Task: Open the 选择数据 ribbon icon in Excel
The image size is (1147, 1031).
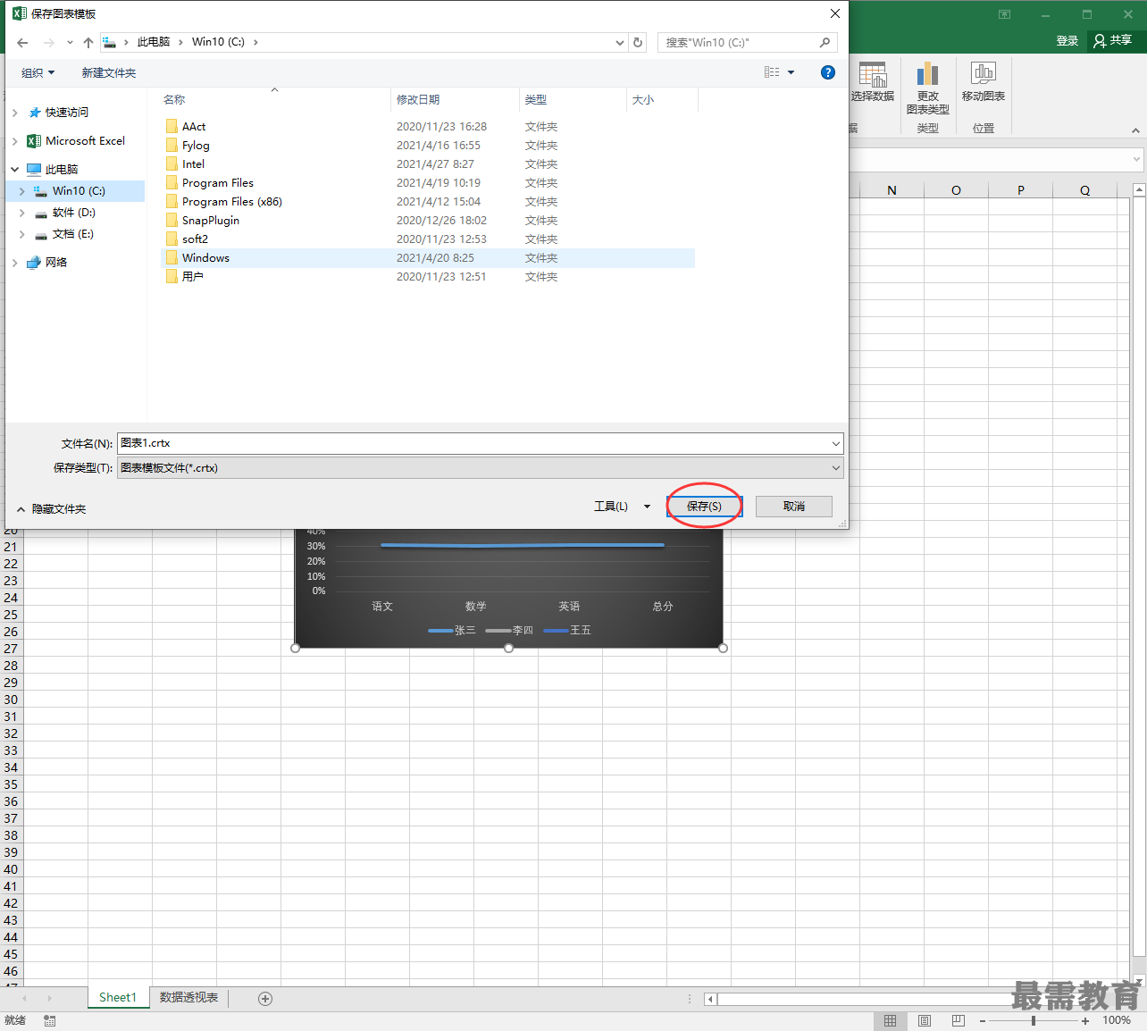Action: click(x=873, y=82)
